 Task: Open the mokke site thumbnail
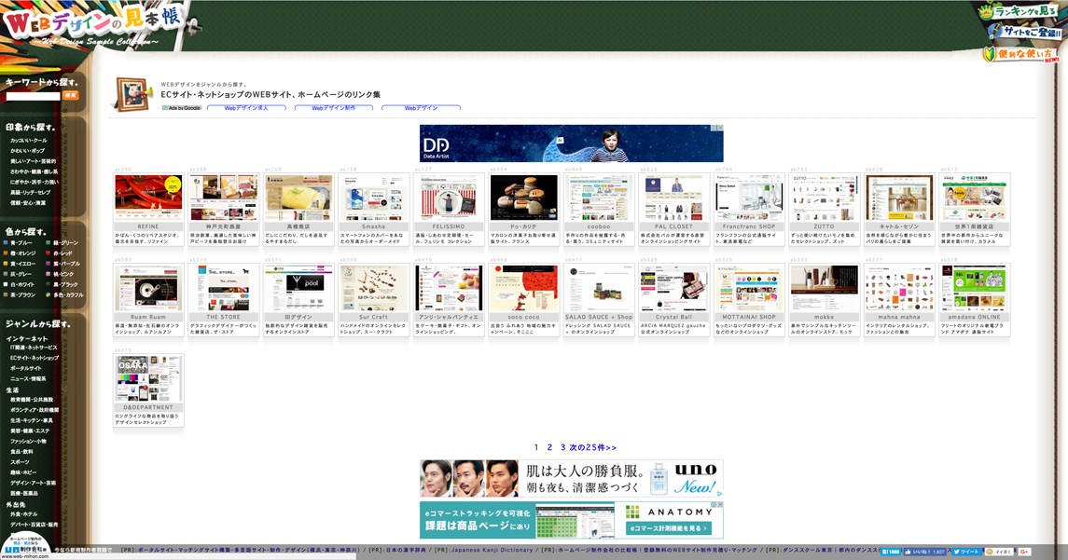coord(824,288)
